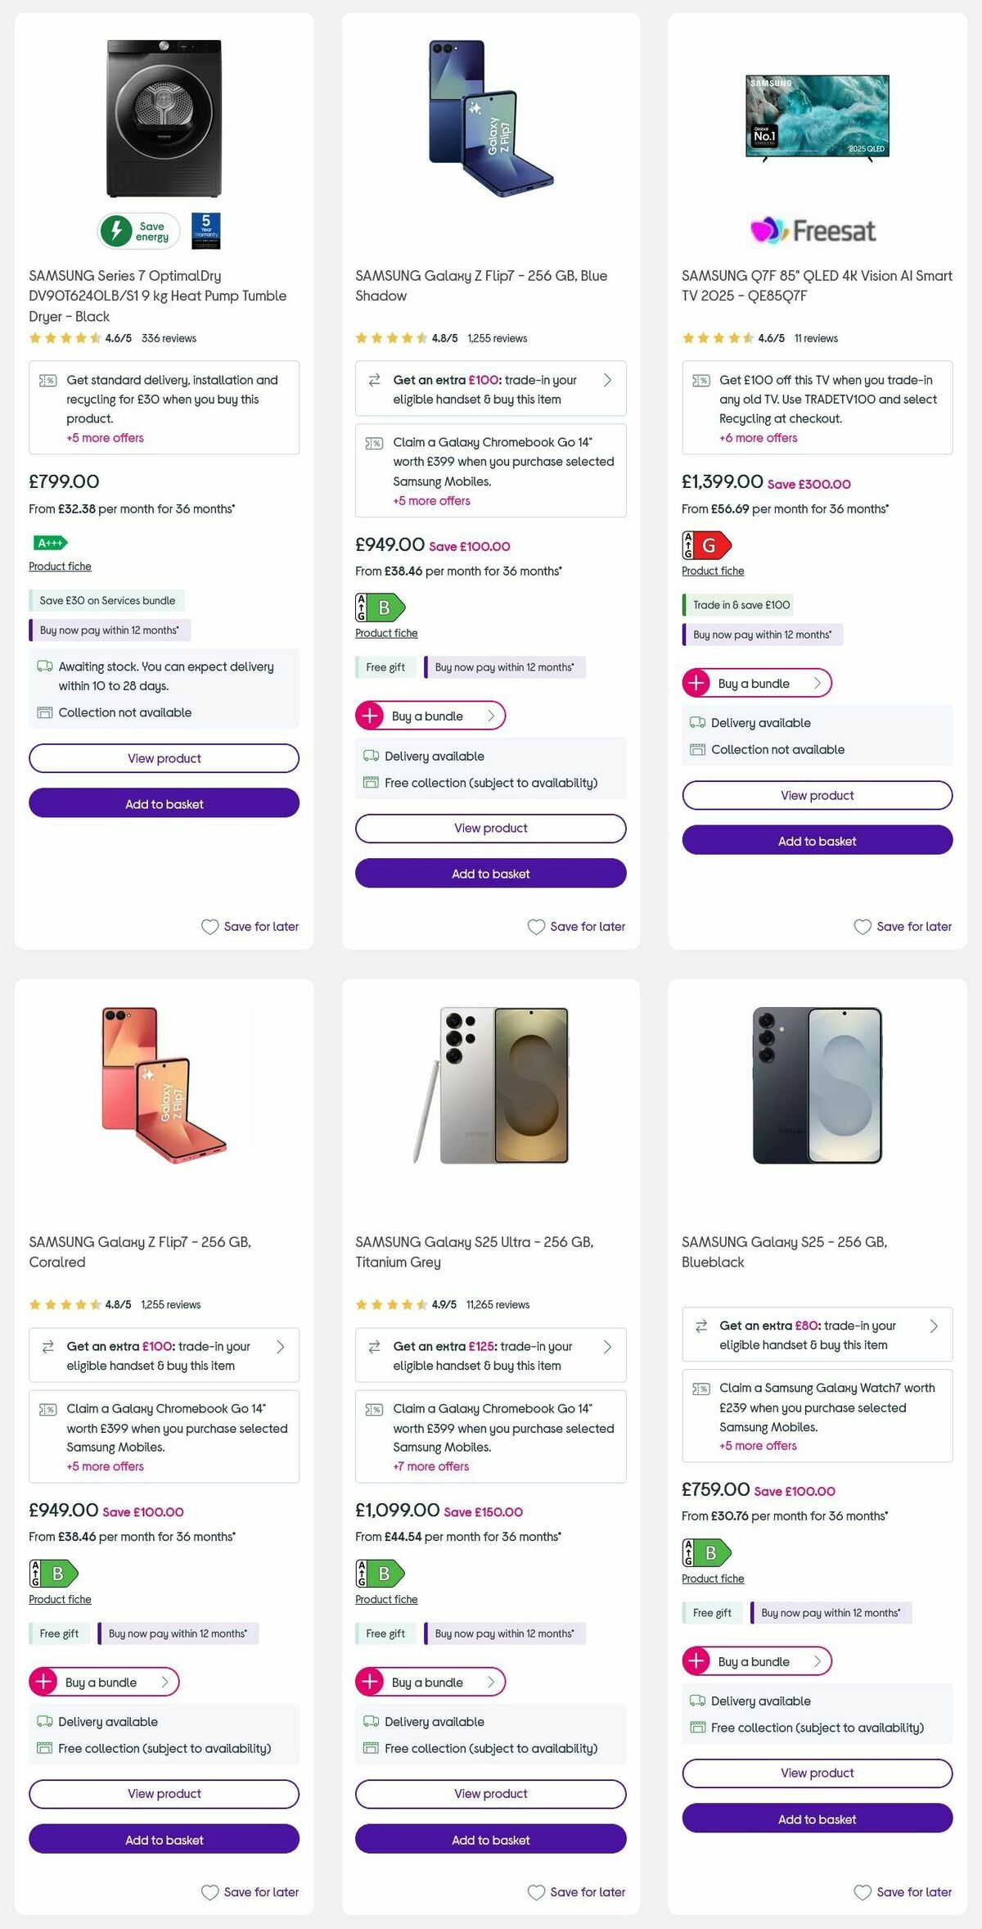The image size is (982, 1929).
Task: Click the Freesat logo on the Samsung TV card
Action: click(x=813, y=230)
